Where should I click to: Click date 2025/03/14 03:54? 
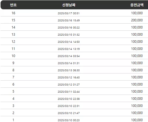pos(69,56)
